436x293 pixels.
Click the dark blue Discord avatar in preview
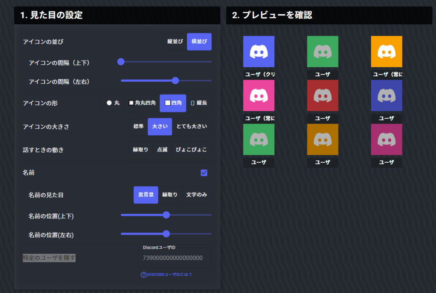tap(386, 95)
